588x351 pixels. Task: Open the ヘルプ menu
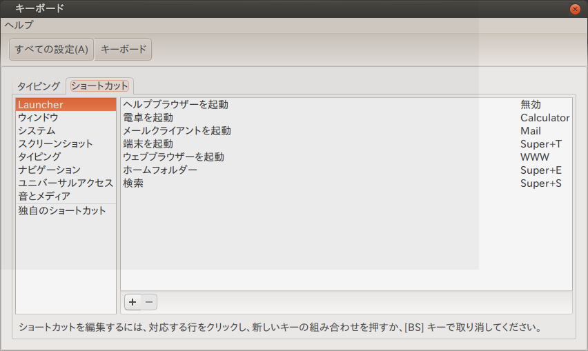[x=19, y=25]
